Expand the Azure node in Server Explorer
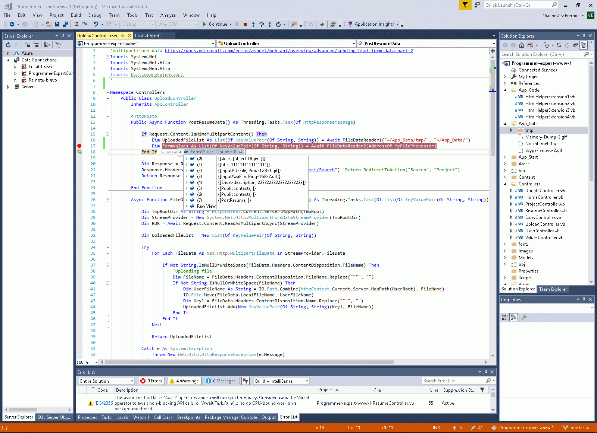The width and height of the screenshot is (597, 433). 8,53
